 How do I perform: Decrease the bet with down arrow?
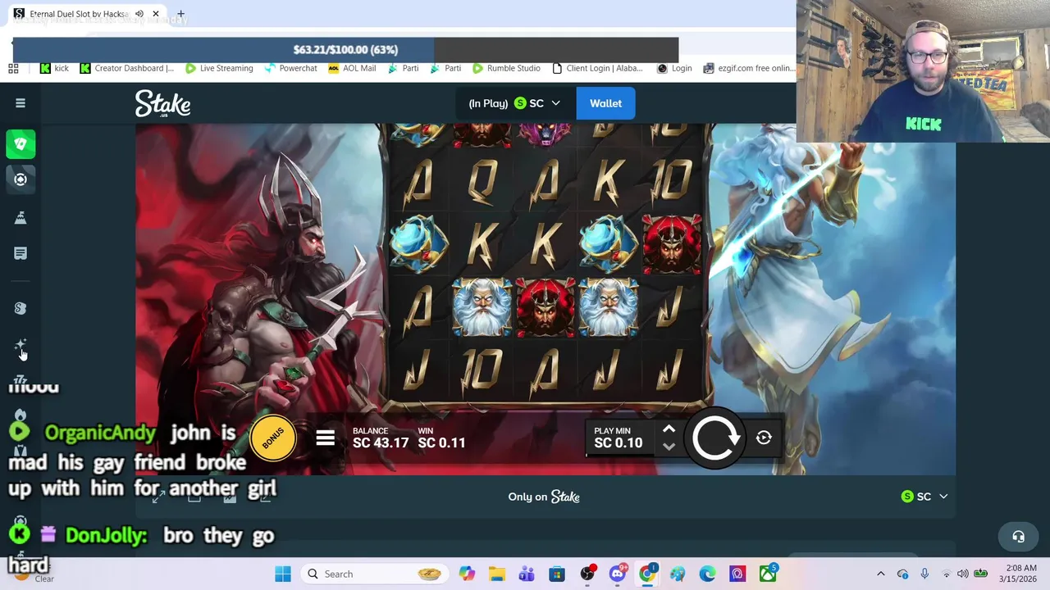(669, 447)
